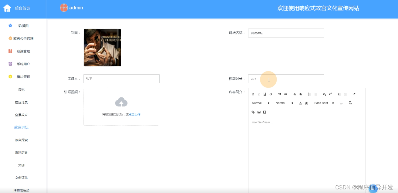This screenshot has width=398, height=193.
Task: Go to the 宫廷历史 page
Action: [x=21, y=152]
